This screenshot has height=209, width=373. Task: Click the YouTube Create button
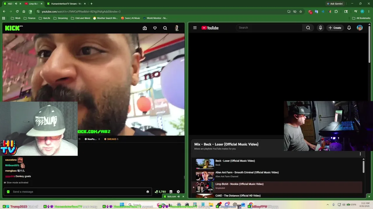pyautogui.click(x=335, y=28)
